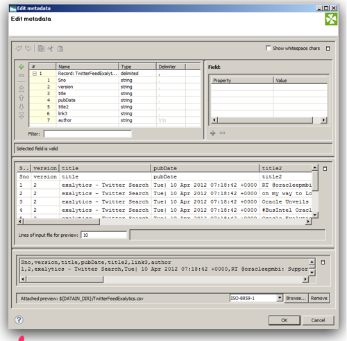This screenshot has height=341, width=347.
Task: Select the author field row
Action: pyautogui.click(x=115, y=120)
